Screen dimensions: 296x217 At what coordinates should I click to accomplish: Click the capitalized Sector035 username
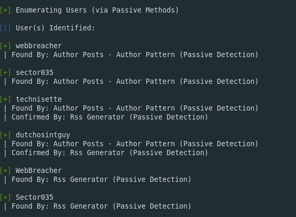click(35, 198)
